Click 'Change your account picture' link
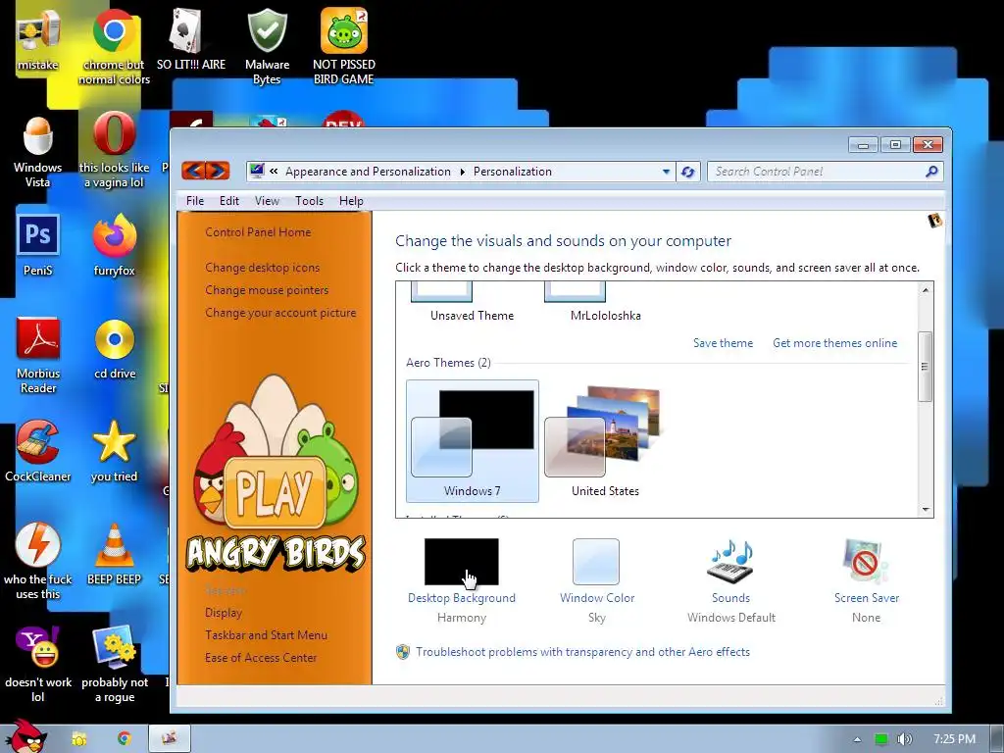This screenshot has width=1004, height=753. coord(280,313)
